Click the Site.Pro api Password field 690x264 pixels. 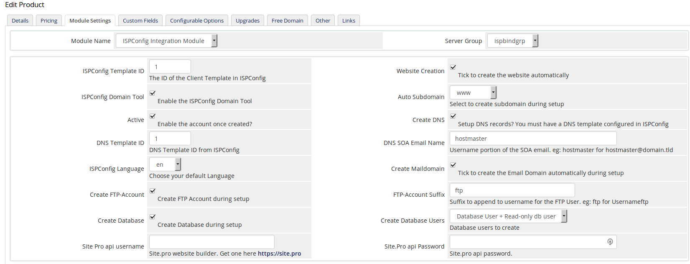tap(533, 242)
